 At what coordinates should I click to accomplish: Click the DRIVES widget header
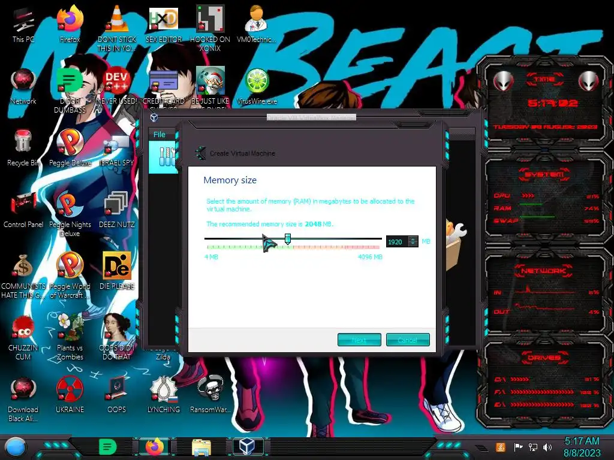tap(544, 357)
